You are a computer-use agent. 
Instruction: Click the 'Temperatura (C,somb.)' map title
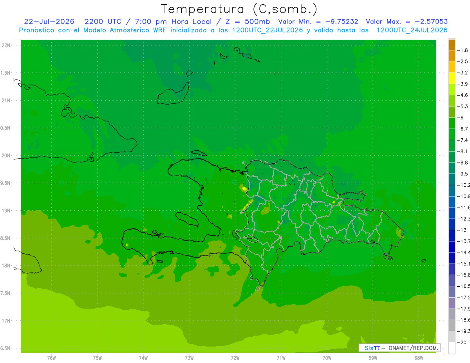click(x=239, y=9)
